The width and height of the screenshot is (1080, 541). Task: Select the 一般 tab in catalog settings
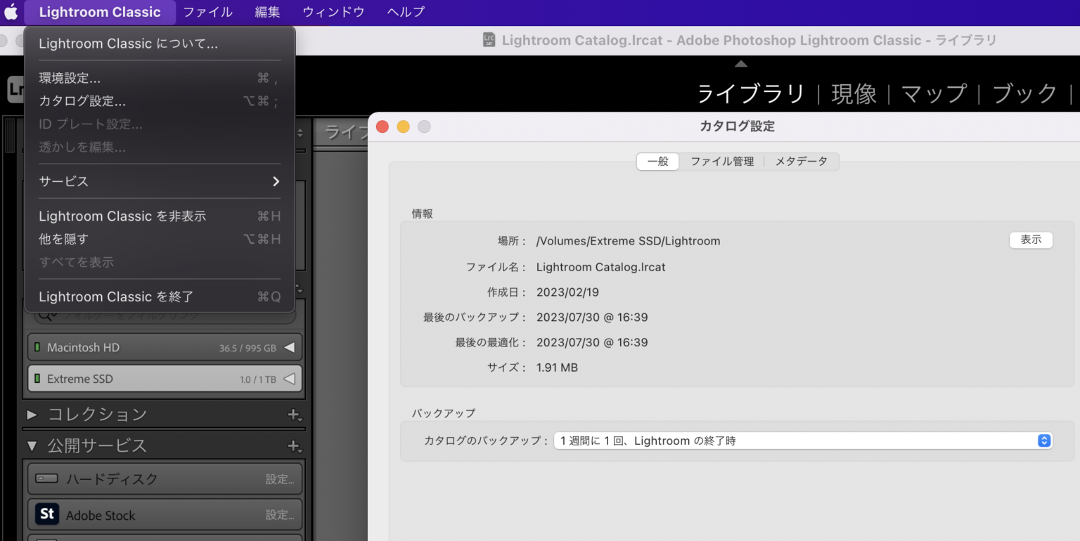pos(657,162)
